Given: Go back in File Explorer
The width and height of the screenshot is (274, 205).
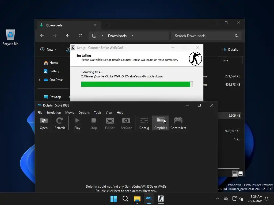Looking at the screenshot, I should (x=42, y=36).
